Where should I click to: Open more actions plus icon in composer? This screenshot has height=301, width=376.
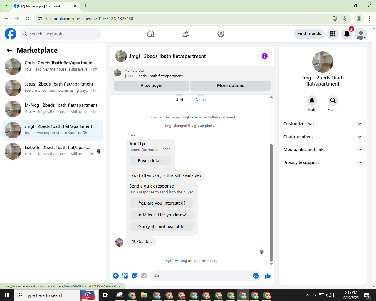click(116, 276)
